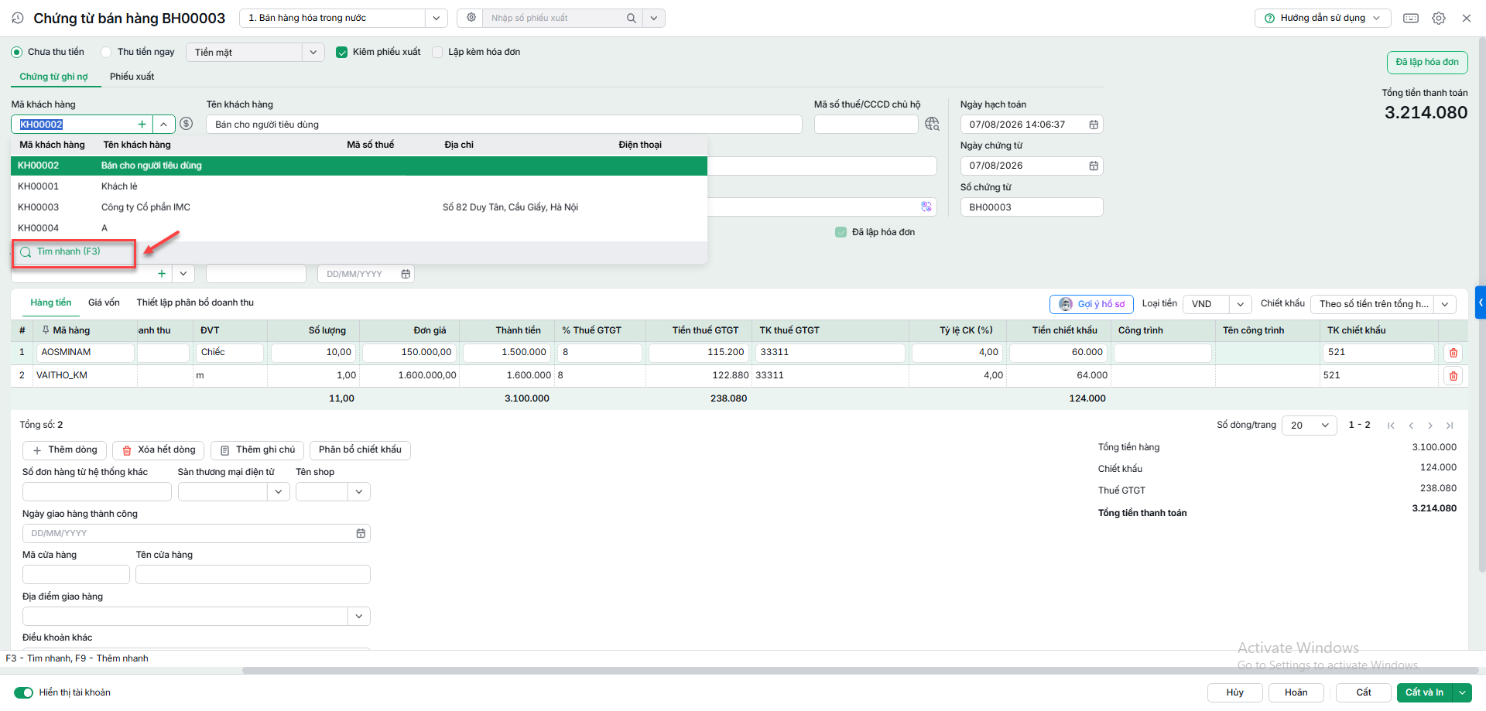Open calendar for Ngày chứng từ
The image size is (1486, 711).
[1094, 166]
